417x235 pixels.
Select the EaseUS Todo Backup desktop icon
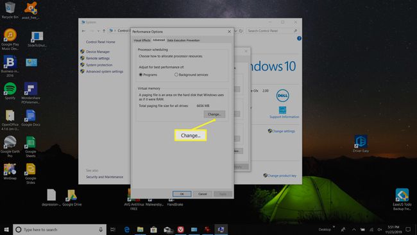click(402, 199)
